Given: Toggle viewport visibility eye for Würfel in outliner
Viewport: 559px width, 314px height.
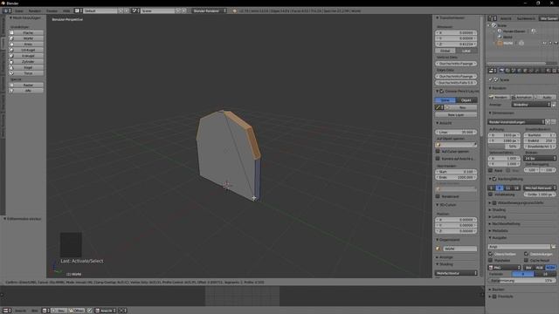Looking at the screenshot, I should pyautogui.click(x=544, y=43).
